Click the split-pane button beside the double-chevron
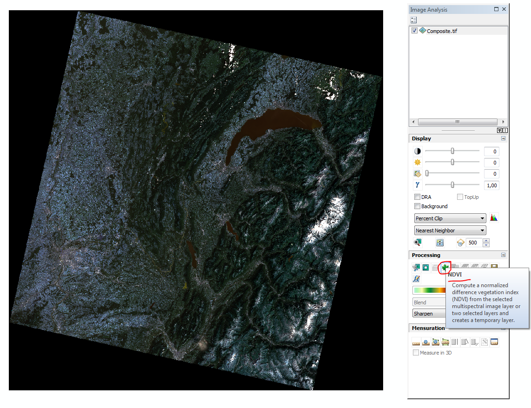The width and height of the screenshot is (531, 408). point(505,130)
